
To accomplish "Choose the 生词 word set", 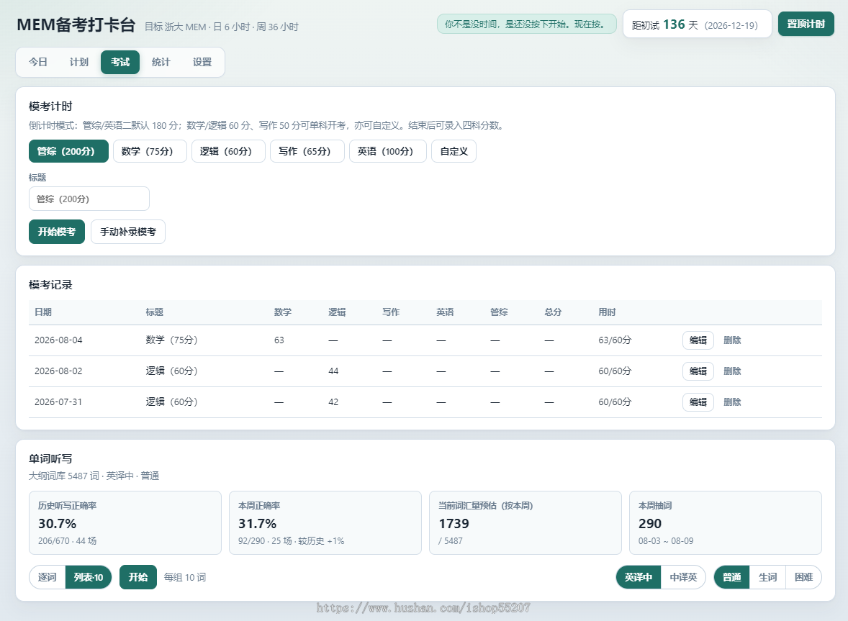I will coord(767,577).
